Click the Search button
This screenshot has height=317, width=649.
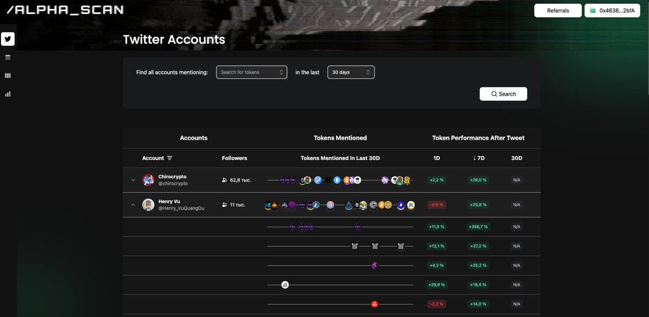pyautogui.click(x=504, y=94)
